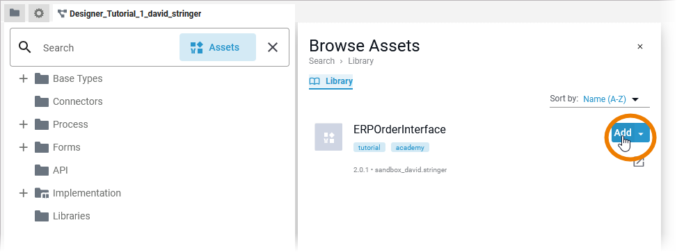The width and height of the screenshot is (677, 252).
Task: Clear search with the X icon
Action: coord(273,47)
